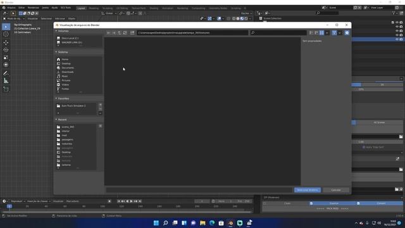Refresh the file browser listing

[125, 33]
